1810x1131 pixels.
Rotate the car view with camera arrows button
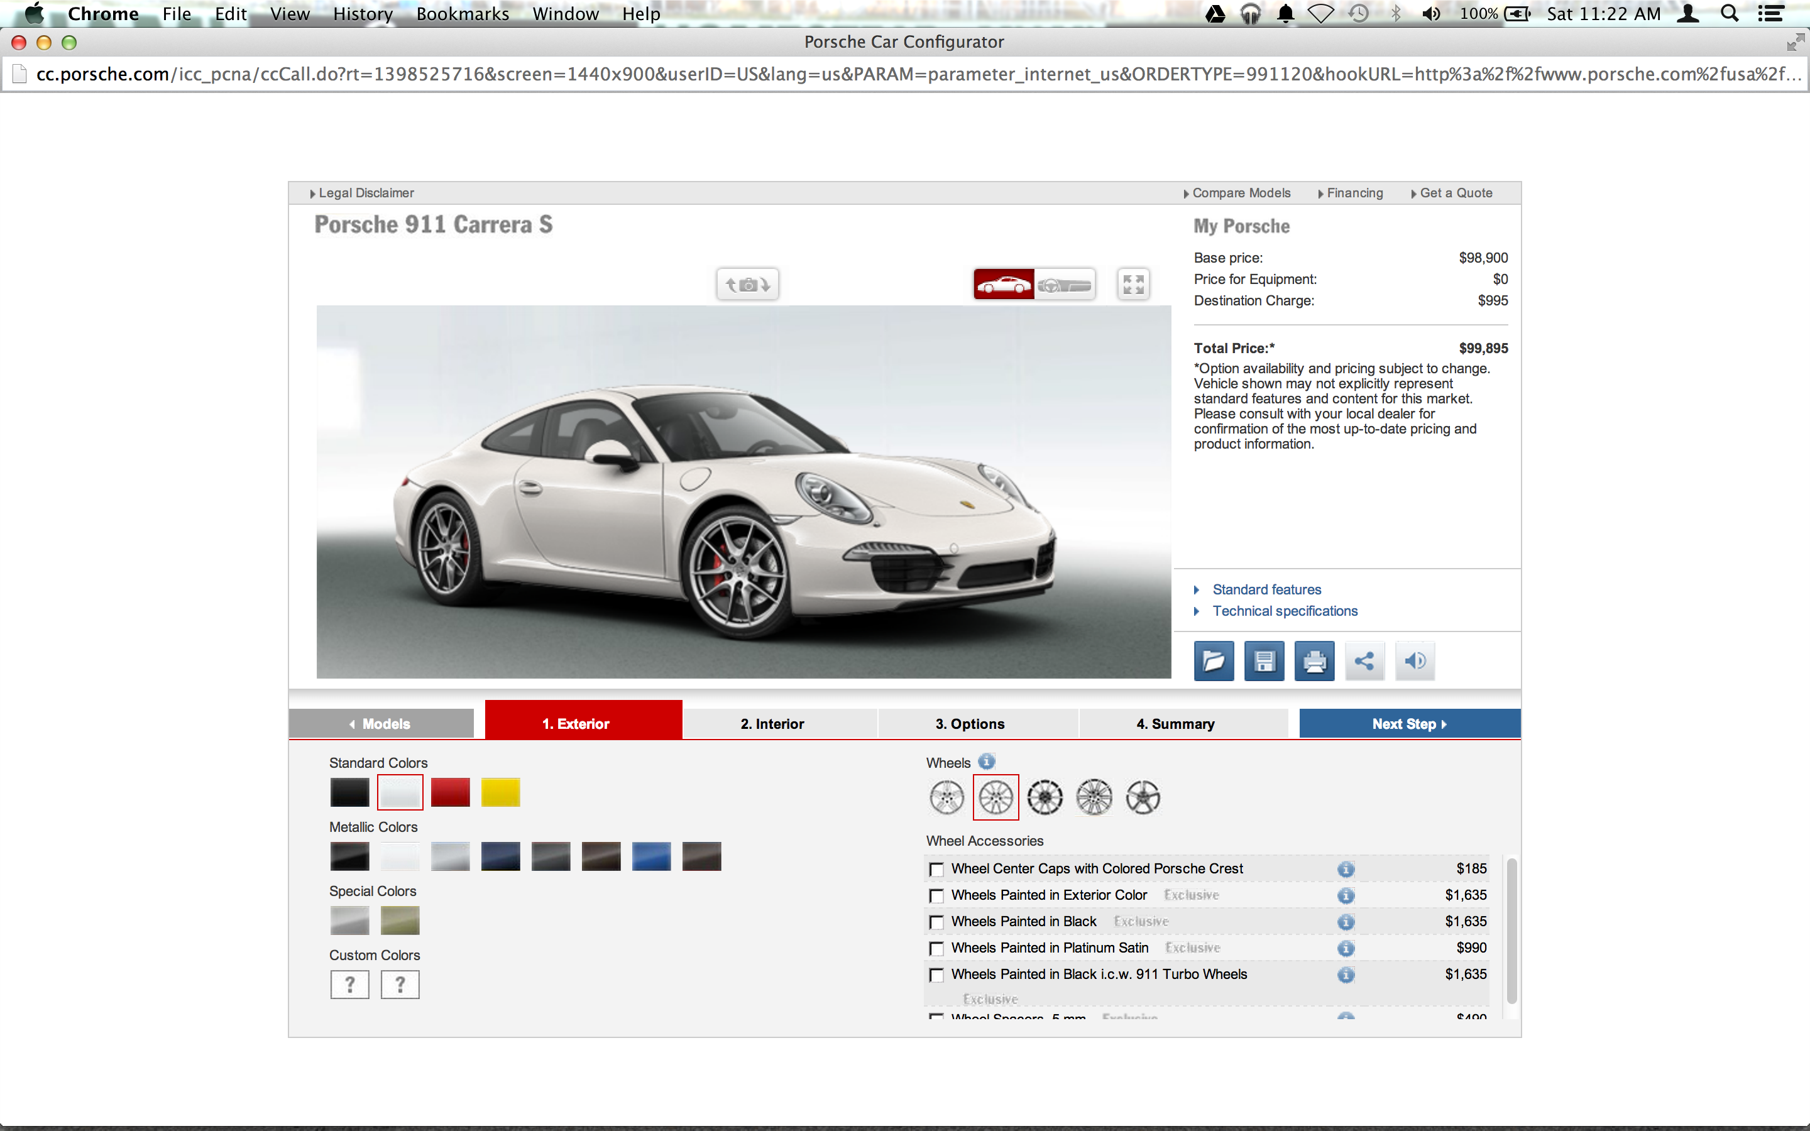pyautogui.click(x=747, y=284)
